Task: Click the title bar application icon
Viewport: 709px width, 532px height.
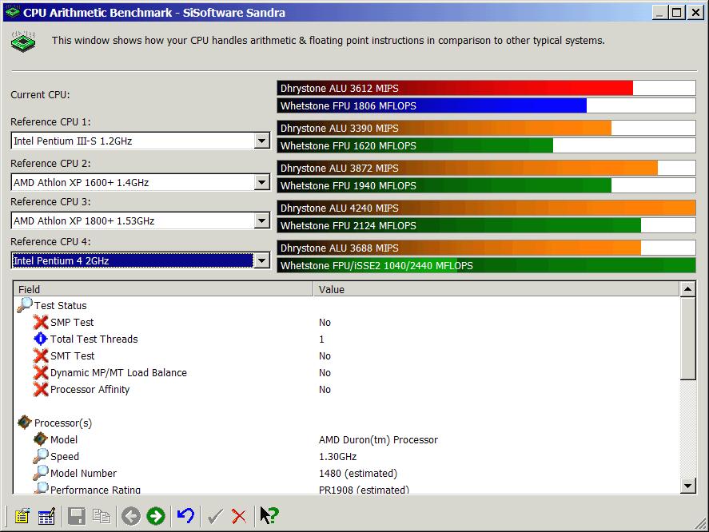Action: coord(12,12)
